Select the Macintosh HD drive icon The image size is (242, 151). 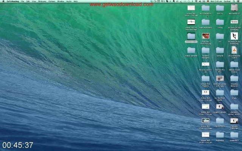234,8
